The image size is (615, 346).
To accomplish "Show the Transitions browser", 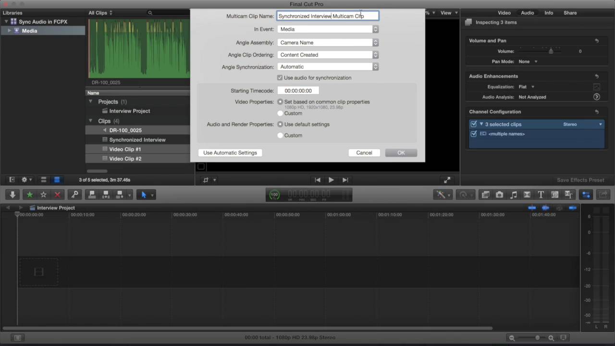I will pos(527,195).
